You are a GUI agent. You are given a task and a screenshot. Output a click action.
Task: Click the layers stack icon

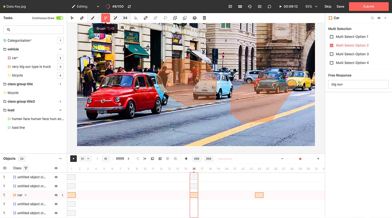point(195,18)
